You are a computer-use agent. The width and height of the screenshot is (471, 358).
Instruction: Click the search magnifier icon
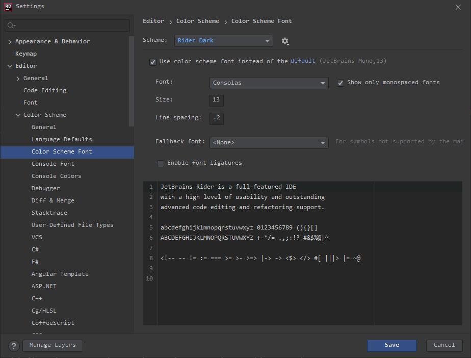[11, 25]
